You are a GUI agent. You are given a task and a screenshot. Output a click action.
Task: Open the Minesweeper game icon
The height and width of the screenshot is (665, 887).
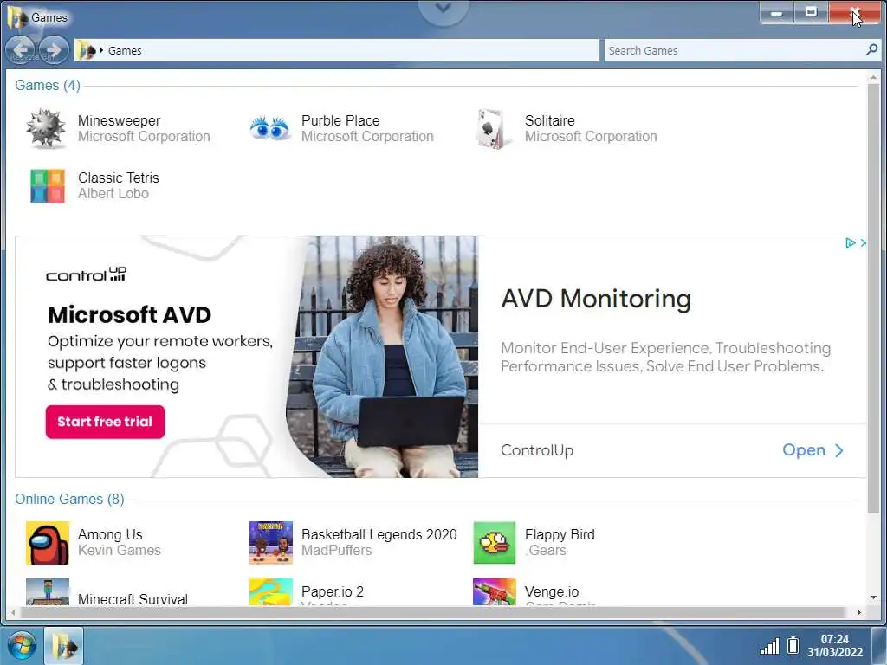tap(47, 129)
